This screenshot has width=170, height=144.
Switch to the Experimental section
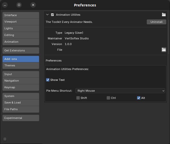(x=21, y=118)
